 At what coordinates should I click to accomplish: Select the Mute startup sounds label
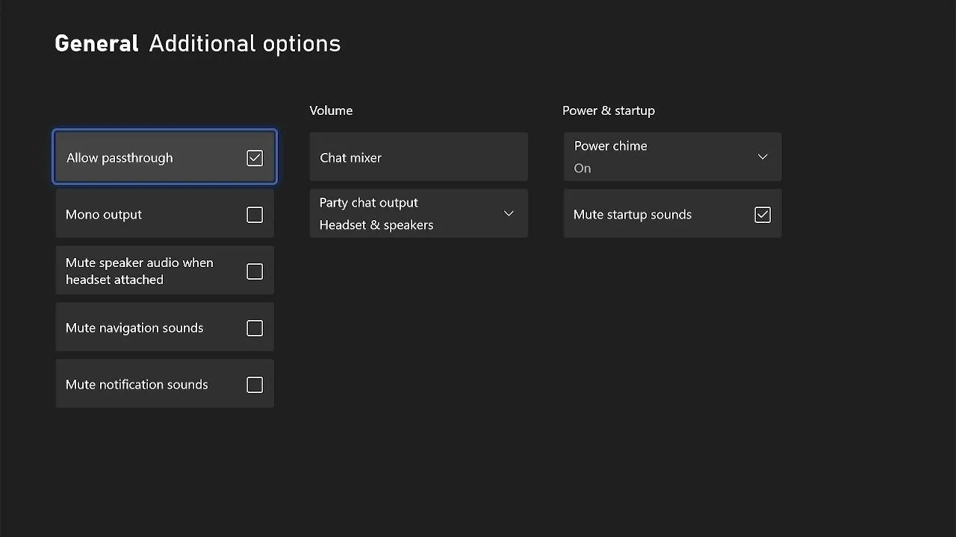(x=632, y=215)
